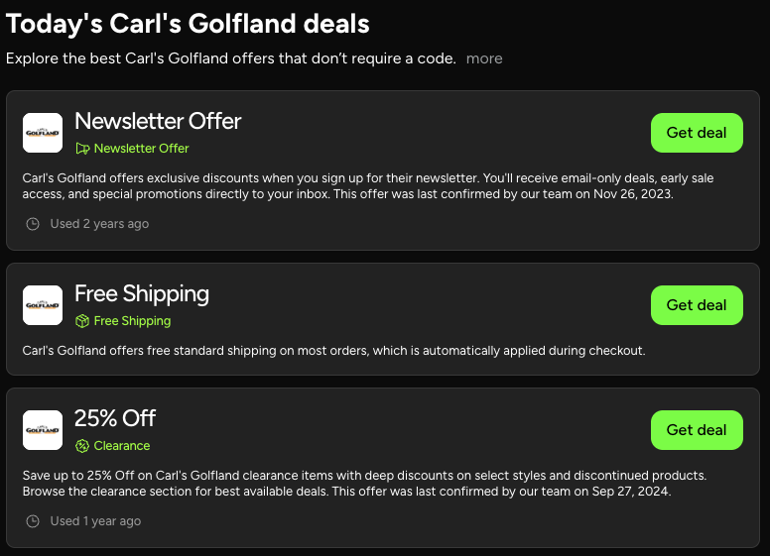Click clock icon beside 'Used 2 years ago'
770x556 pixels.
[x=33, y=224]
